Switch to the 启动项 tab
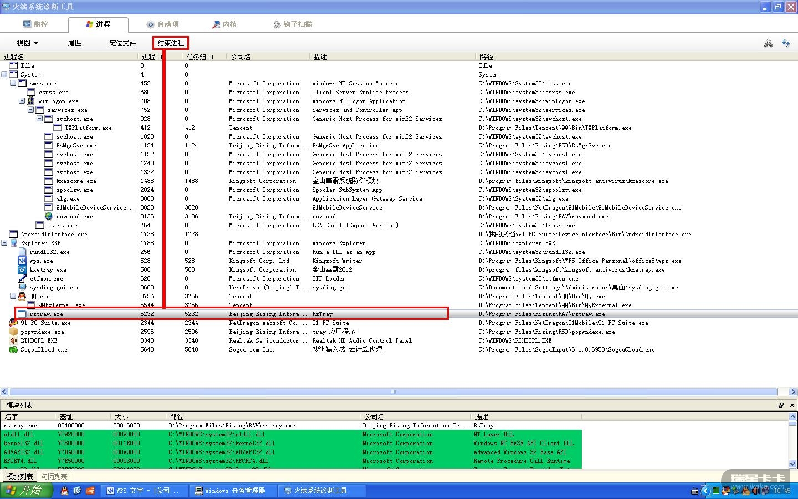Screen dimensions: 798x499 (x=162, y=24)
